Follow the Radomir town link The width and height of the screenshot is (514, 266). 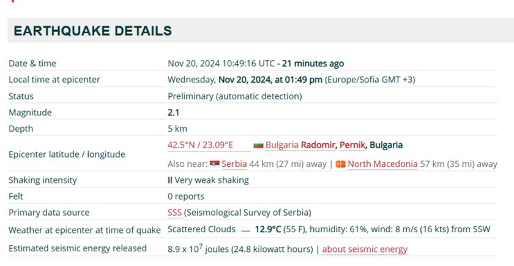pyautogui.click(x=318, y=145)
